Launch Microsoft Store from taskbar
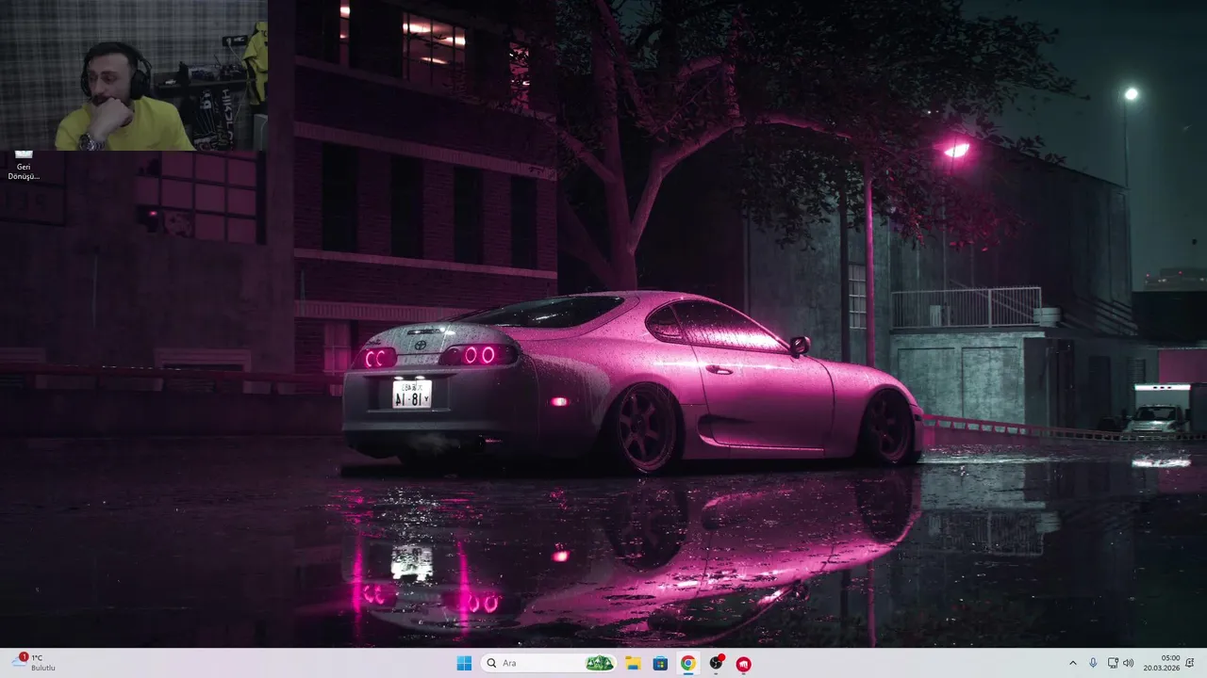This screenshot has height=678, width=1207. pyautogui.click(x=660, y=663)
